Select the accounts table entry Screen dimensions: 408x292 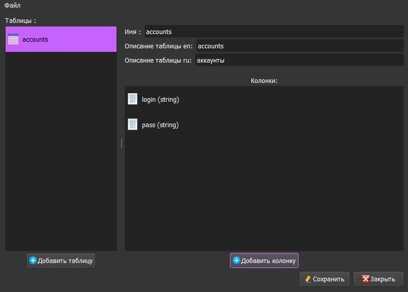(x=36, y=39)
